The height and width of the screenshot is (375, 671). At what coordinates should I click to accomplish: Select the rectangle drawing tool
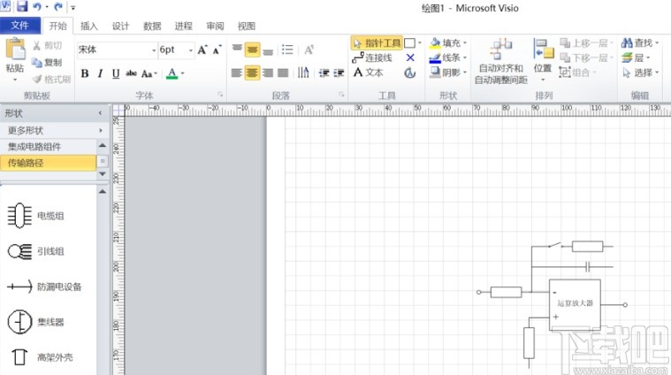[x=409, y=42]
